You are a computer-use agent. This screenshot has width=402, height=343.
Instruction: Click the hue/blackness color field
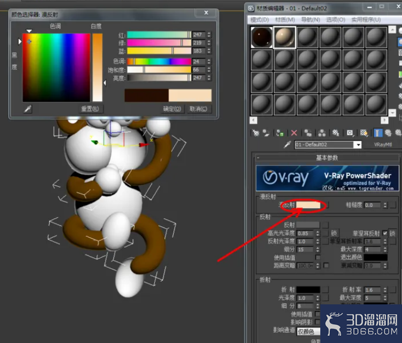[x=57, y=68]
